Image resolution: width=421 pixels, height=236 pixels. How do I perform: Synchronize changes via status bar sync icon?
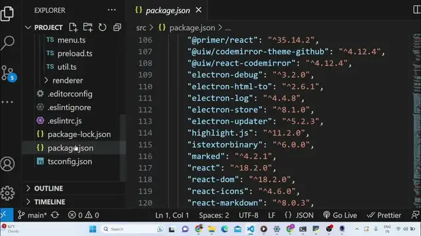55,215
